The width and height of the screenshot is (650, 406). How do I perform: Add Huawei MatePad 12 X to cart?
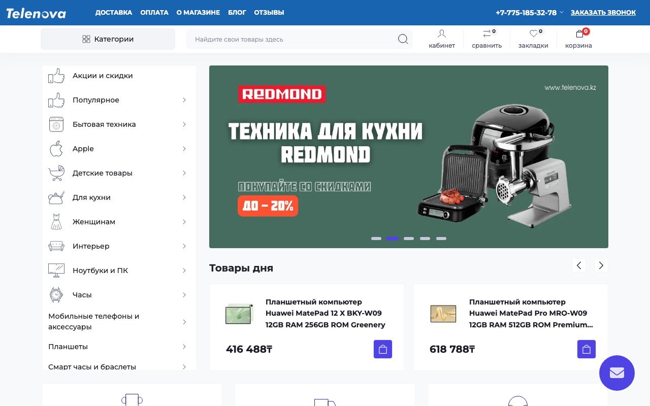(383, 349)
